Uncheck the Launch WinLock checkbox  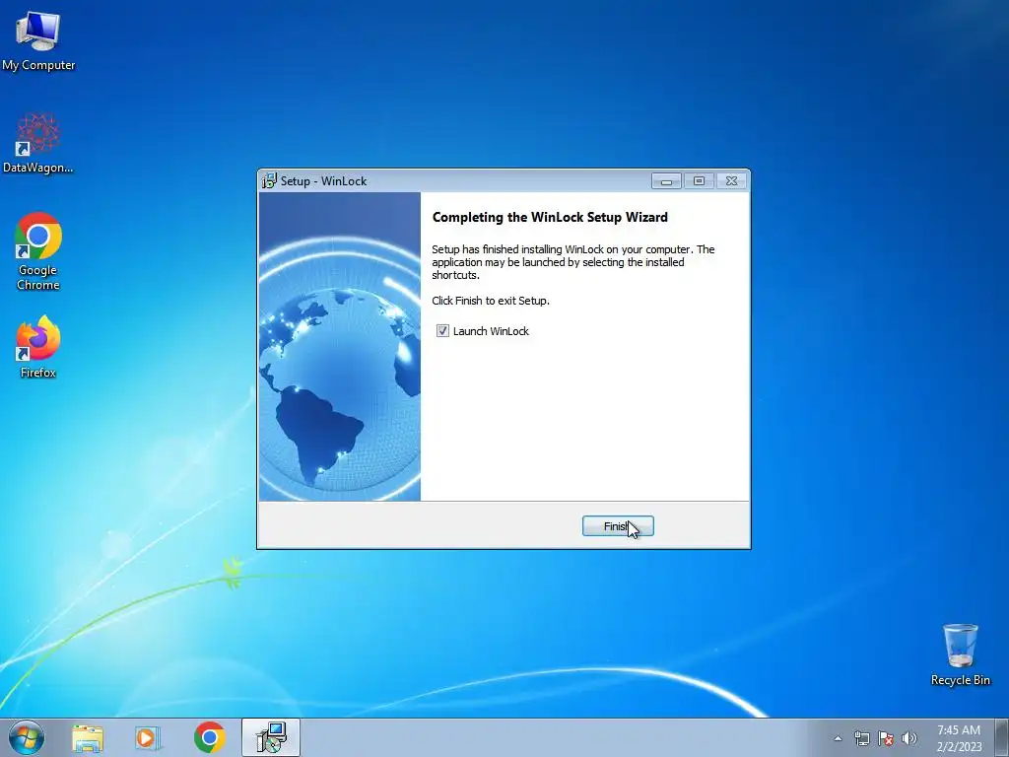coord(442,331)
